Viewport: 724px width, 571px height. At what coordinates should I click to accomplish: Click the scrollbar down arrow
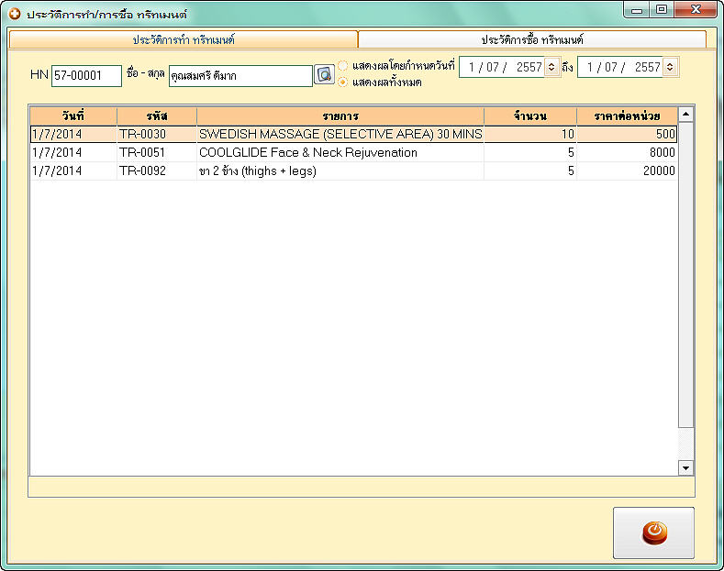point(685,467)
